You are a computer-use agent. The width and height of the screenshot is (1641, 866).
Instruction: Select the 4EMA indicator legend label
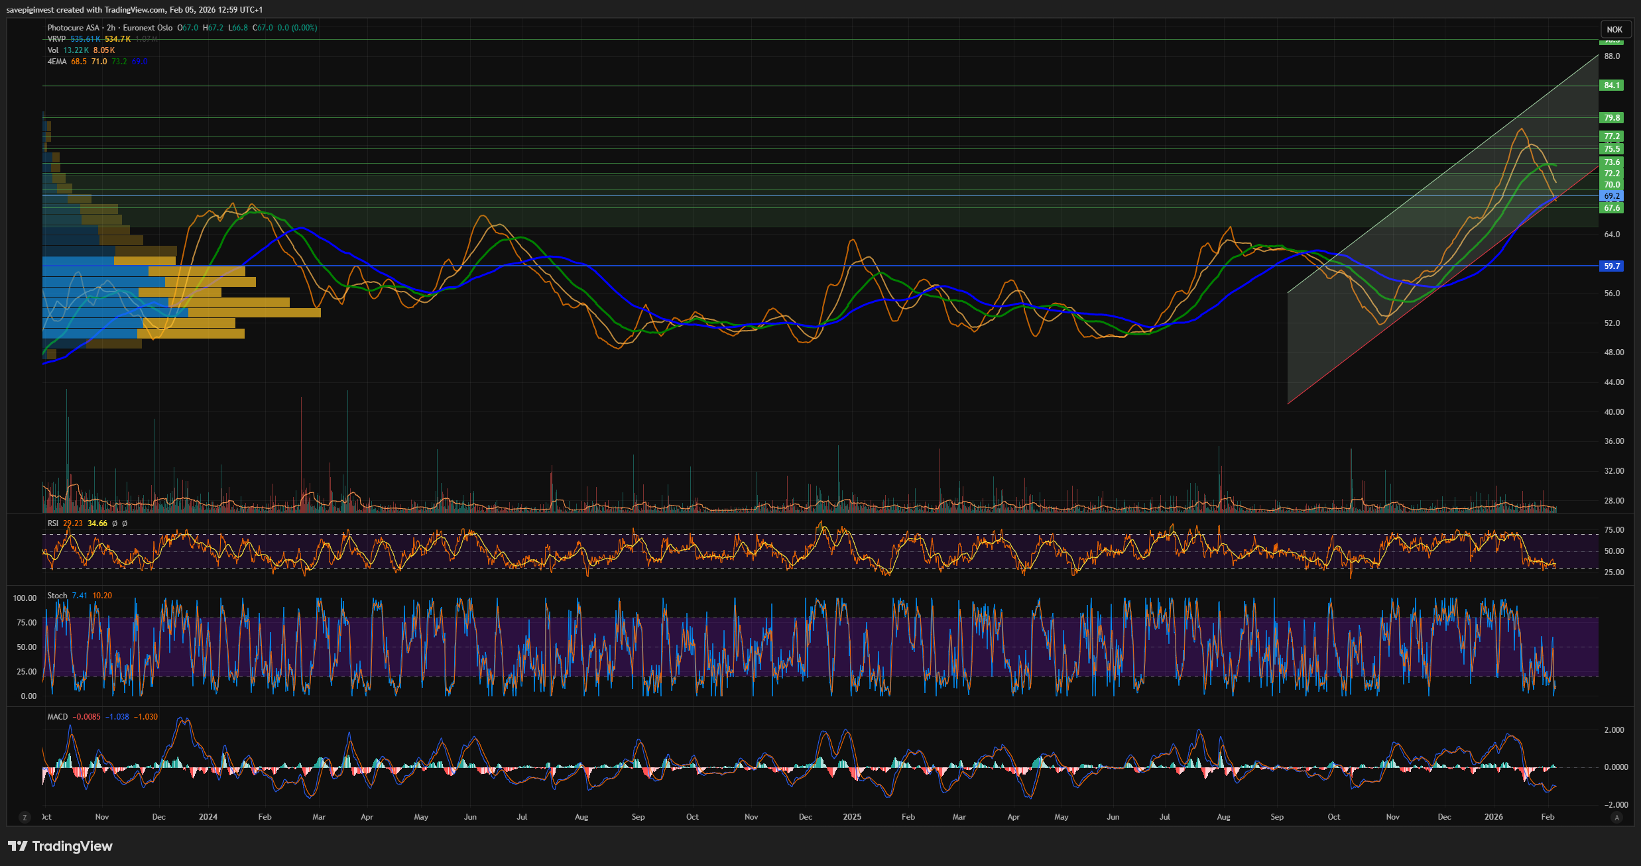pyautogui.click(x=57, y=62)
